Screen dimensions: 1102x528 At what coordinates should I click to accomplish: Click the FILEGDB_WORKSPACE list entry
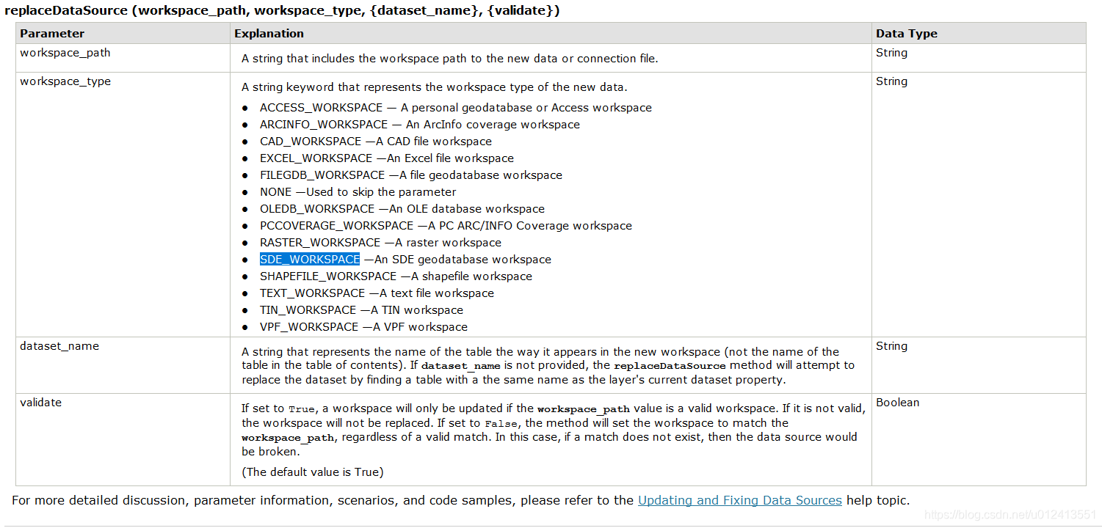point(410,175)
